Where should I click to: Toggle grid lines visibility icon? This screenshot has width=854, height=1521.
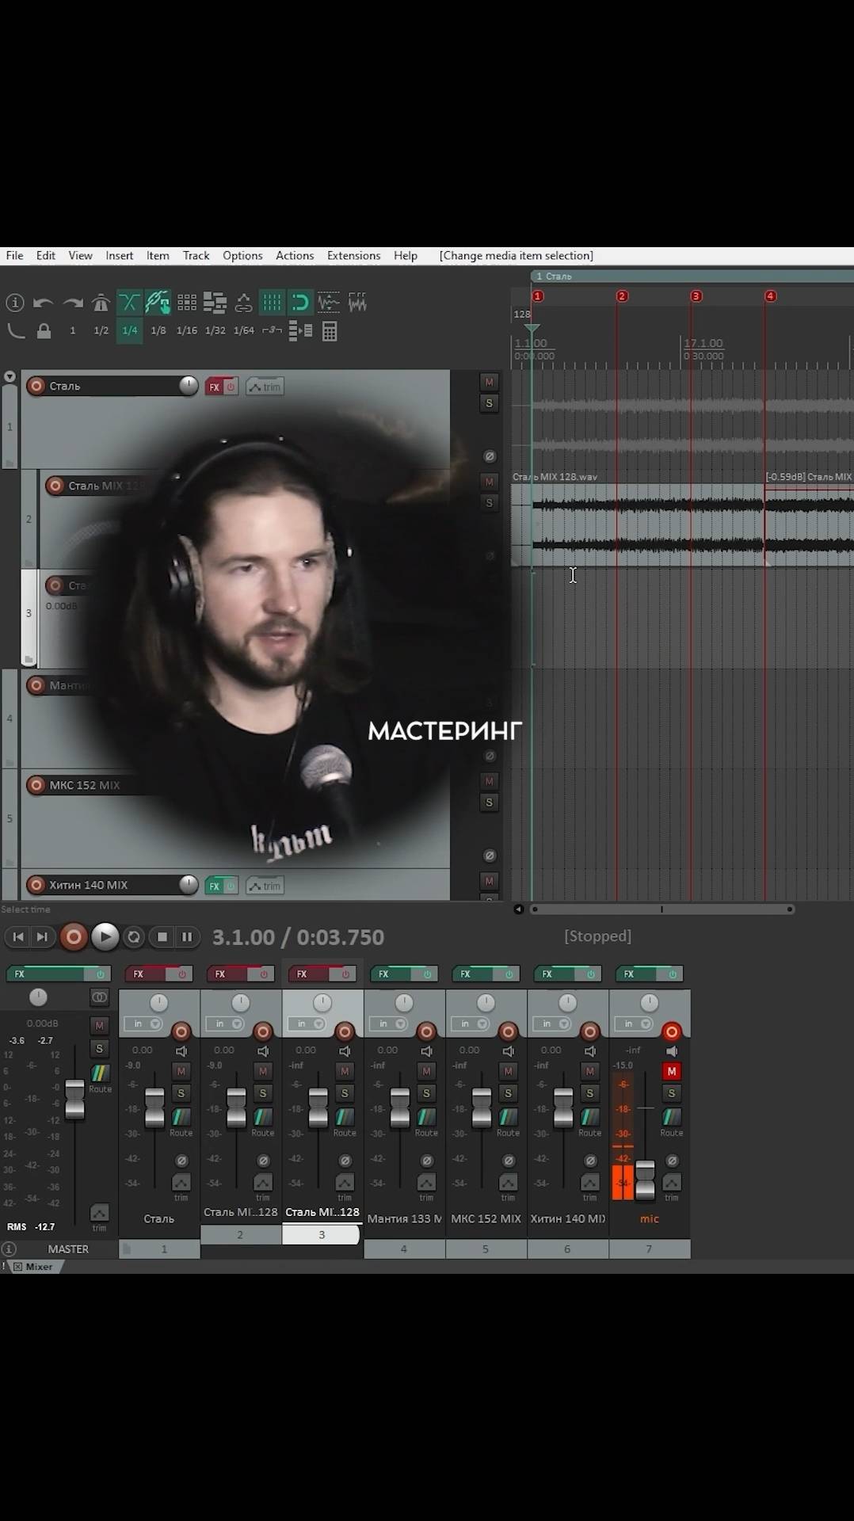tap(272, 303)
